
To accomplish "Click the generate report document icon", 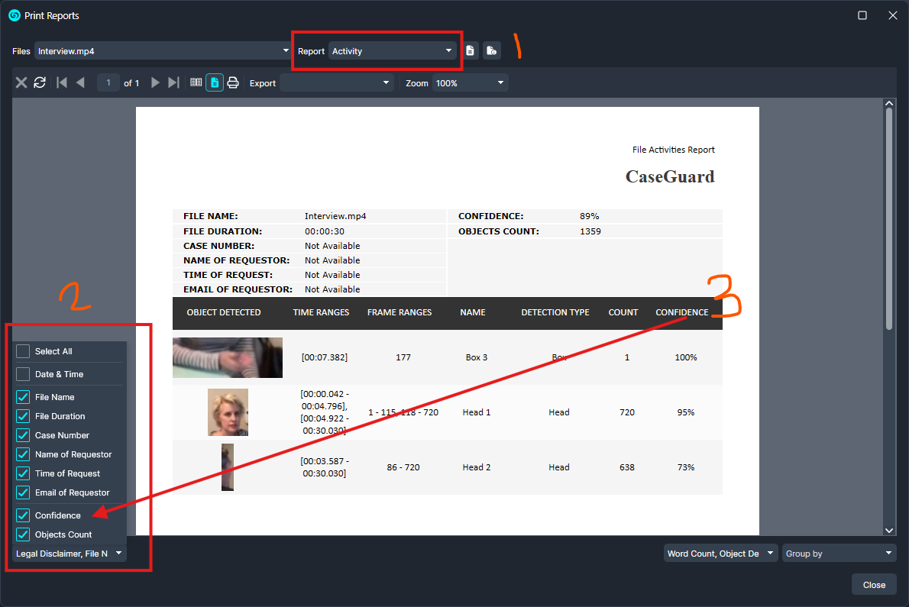I will pos(471,51).
